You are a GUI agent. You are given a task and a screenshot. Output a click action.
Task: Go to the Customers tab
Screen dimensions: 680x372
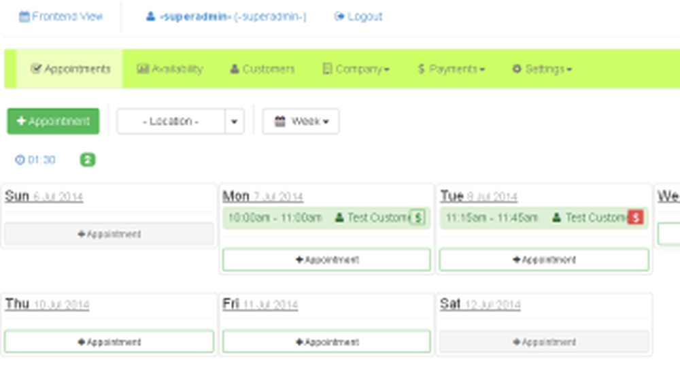click(262, 69)
